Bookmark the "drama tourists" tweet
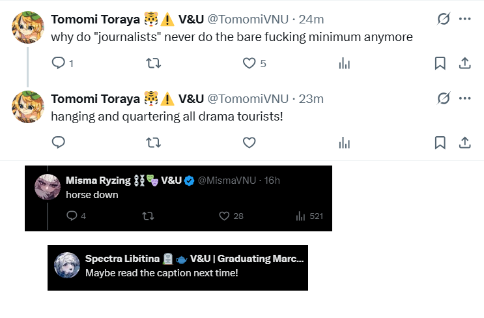The image size is (484, 318). pyautogui.click(x=440, y=142)
